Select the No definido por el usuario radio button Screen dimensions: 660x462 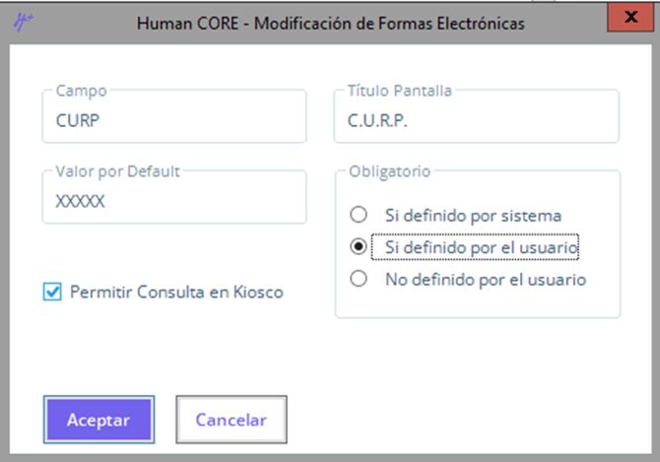[360, 280]
